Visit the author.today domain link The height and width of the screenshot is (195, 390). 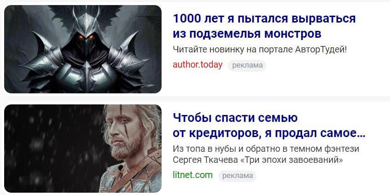tap(198, 65)
